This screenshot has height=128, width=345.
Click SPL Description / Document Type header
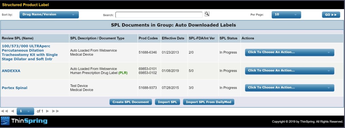coord(97,38)
